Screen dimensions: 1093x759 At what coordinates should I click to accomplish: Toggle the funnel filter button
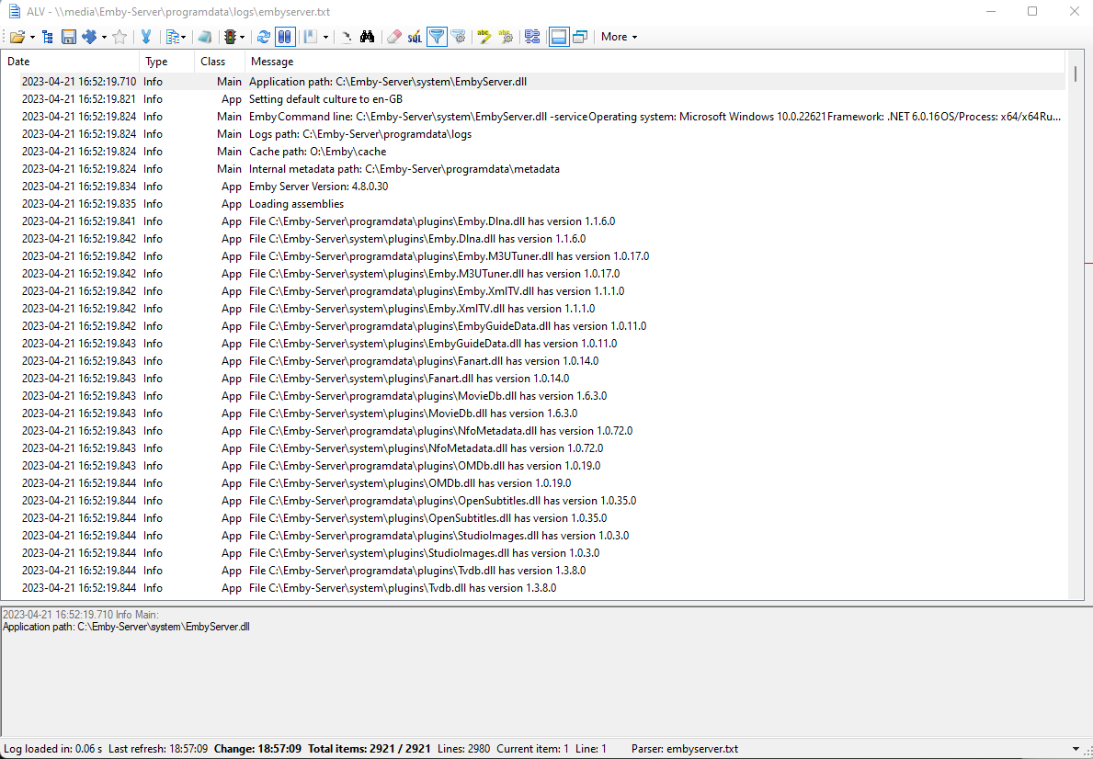pos(437,37)
